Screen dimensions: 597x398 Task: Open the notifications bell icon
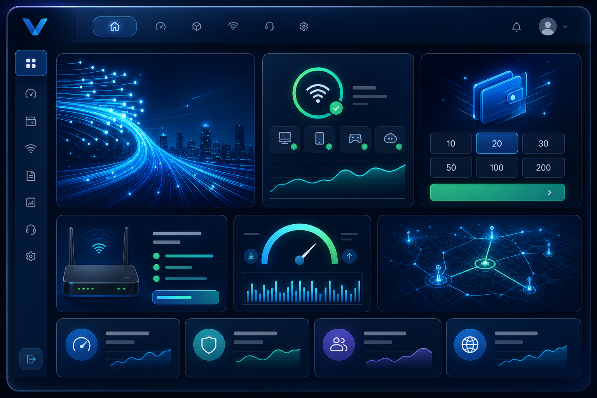point(516,27)
